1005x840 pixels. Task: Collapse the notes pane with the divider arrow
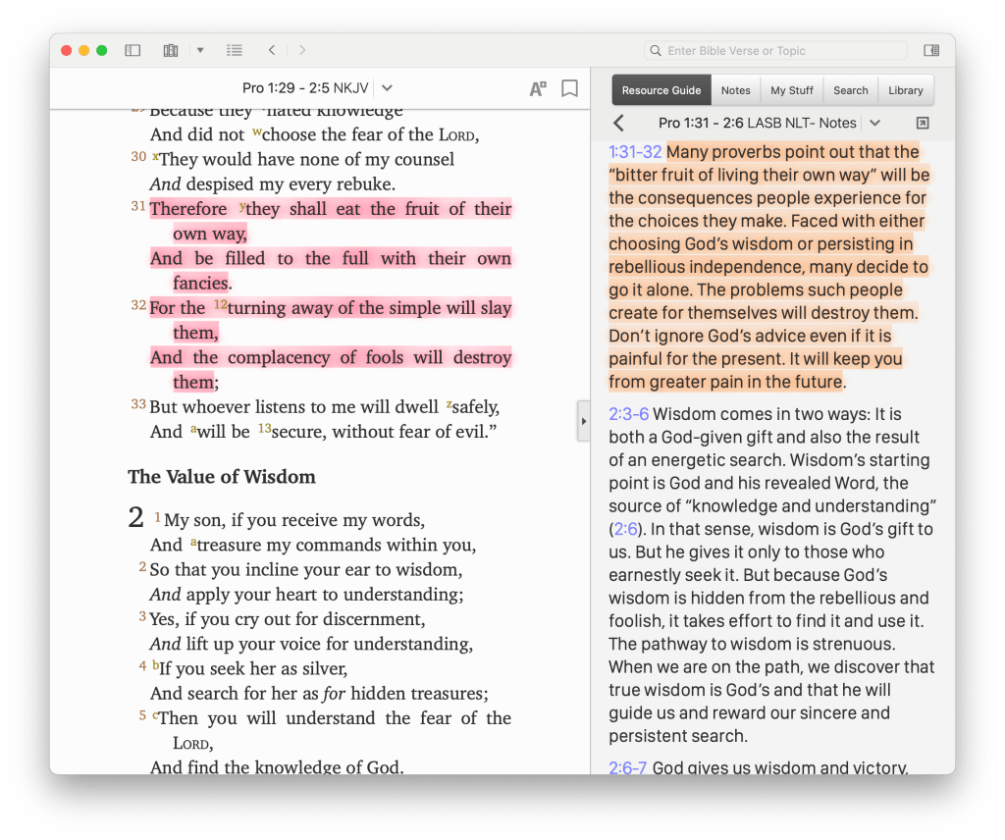point(583,420)
